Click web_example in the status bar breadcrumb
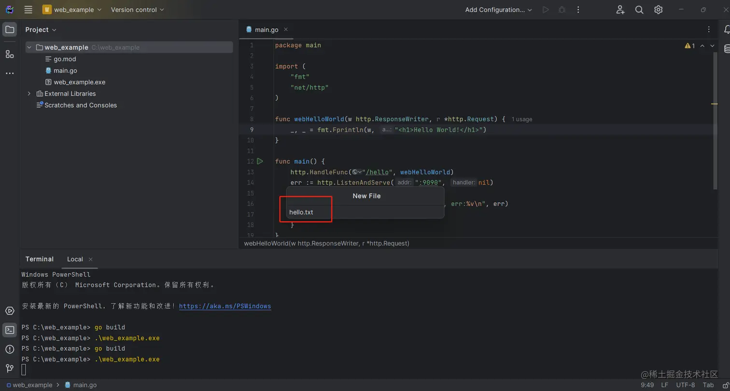Screen dimensions: 730x391 (29, 385)
